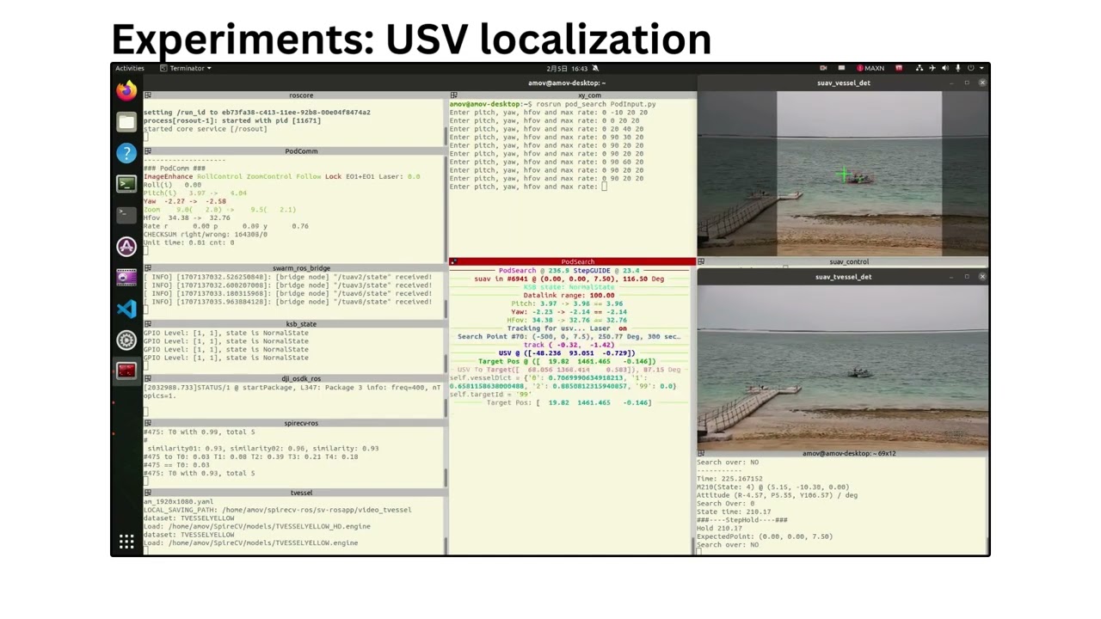Launch Visual Studio Code from dock
Screen dimensions: 1101x619
126,309
